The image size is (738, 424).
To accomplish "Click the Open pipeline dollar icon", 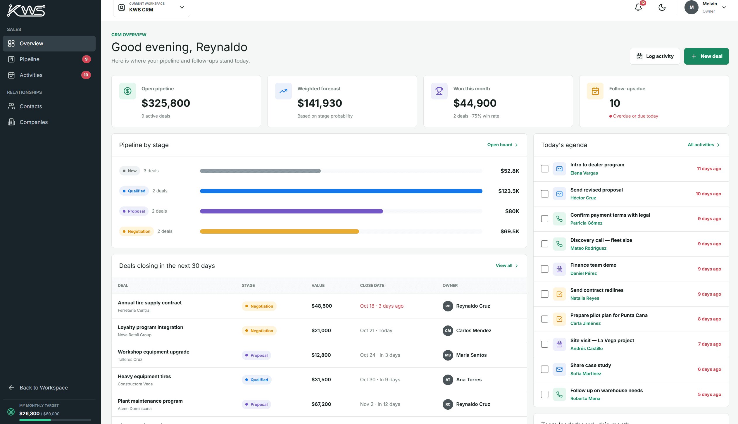I will 127,91.
